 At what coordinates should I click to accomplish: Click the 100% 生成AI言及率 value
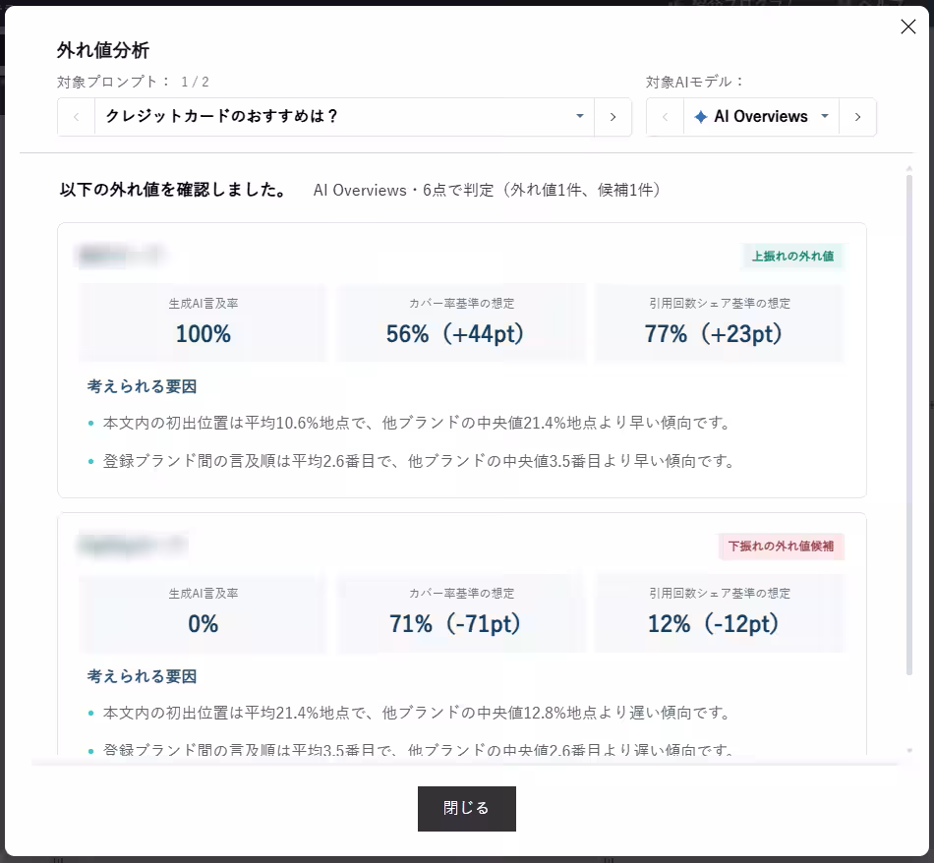click(204, 333)
